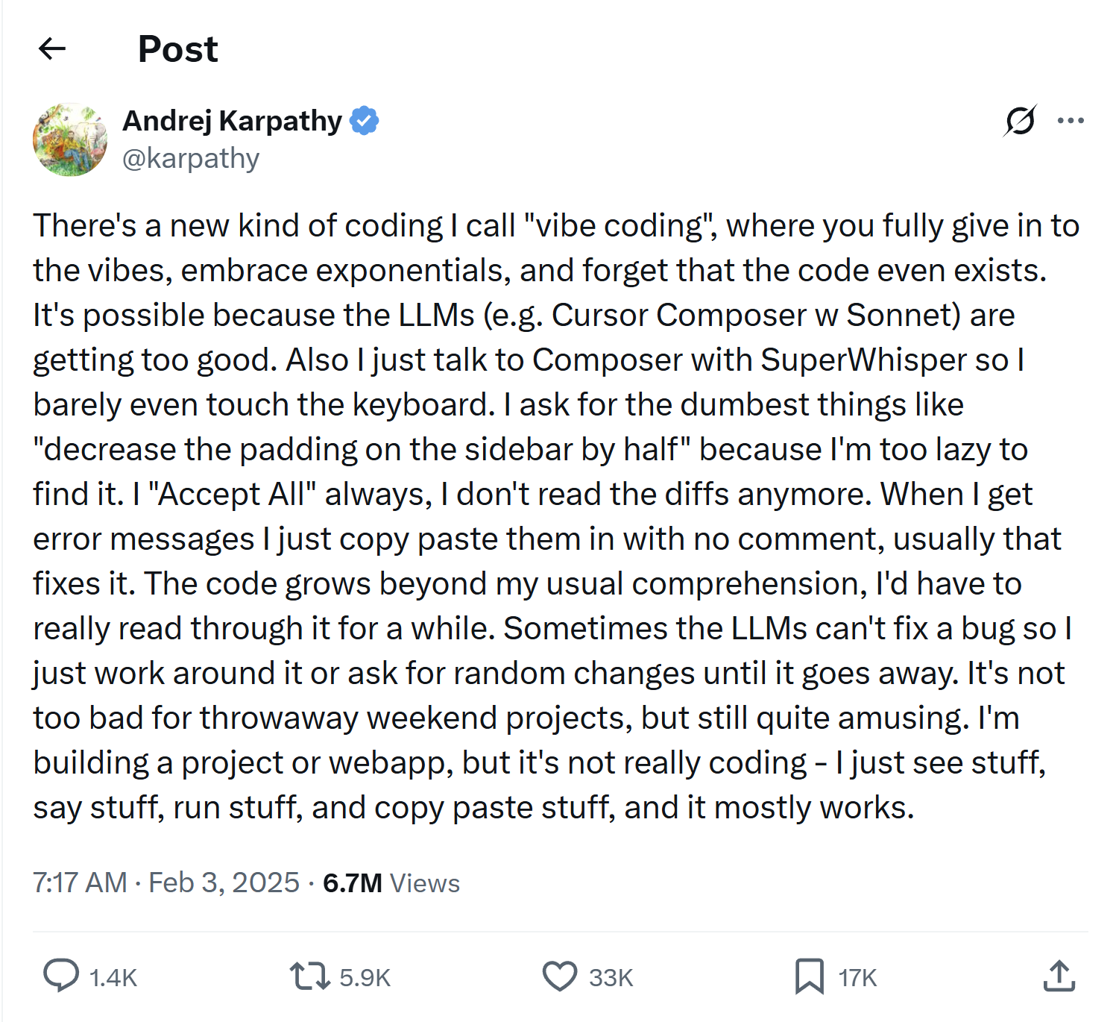Screen dimensions: 1116x1022
Task: Click the 7:17 AM timestamp
Action: (x=80, y=883)
